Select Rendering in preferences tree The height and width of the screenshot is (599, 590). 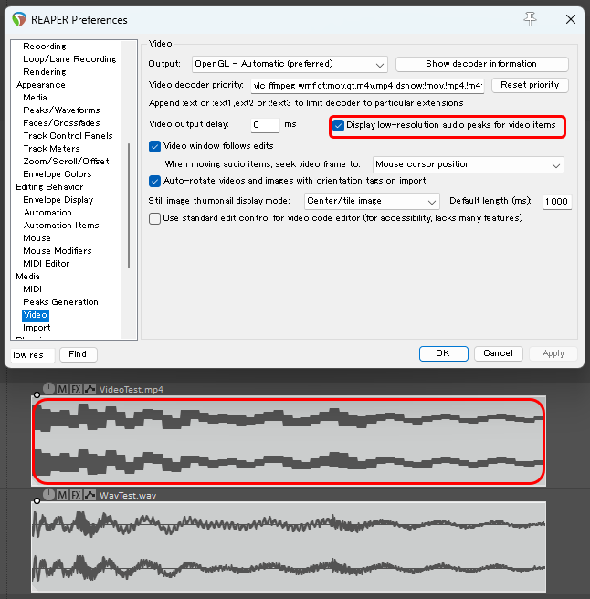click(x=45, y=72)
